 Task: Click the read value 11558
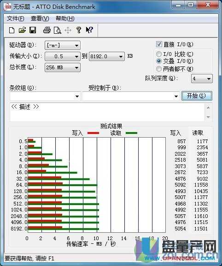click(201, 185)
